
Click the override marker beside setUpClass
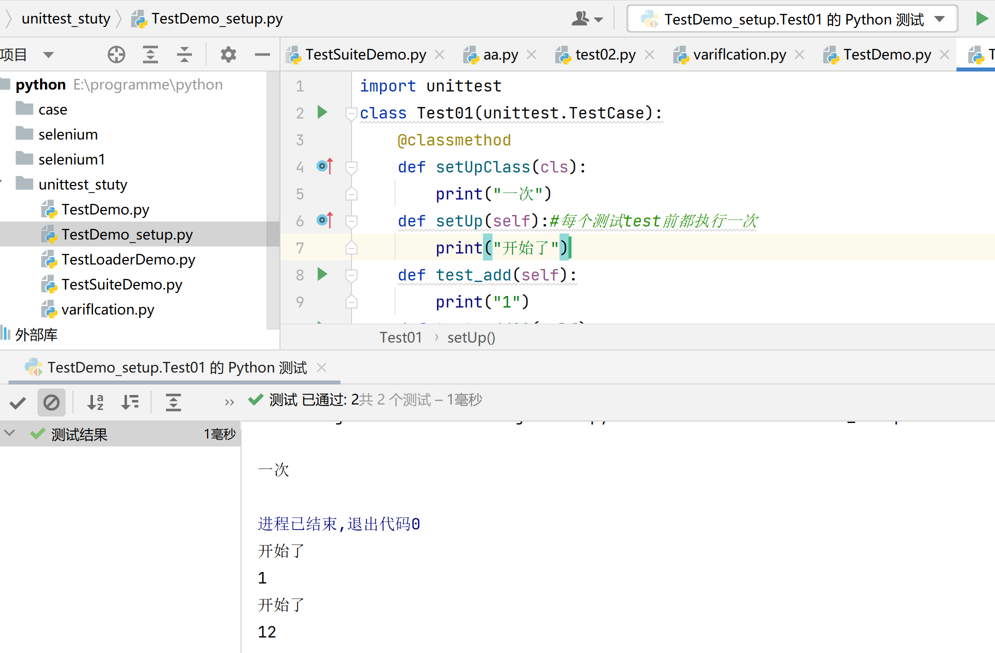point(324,166)
